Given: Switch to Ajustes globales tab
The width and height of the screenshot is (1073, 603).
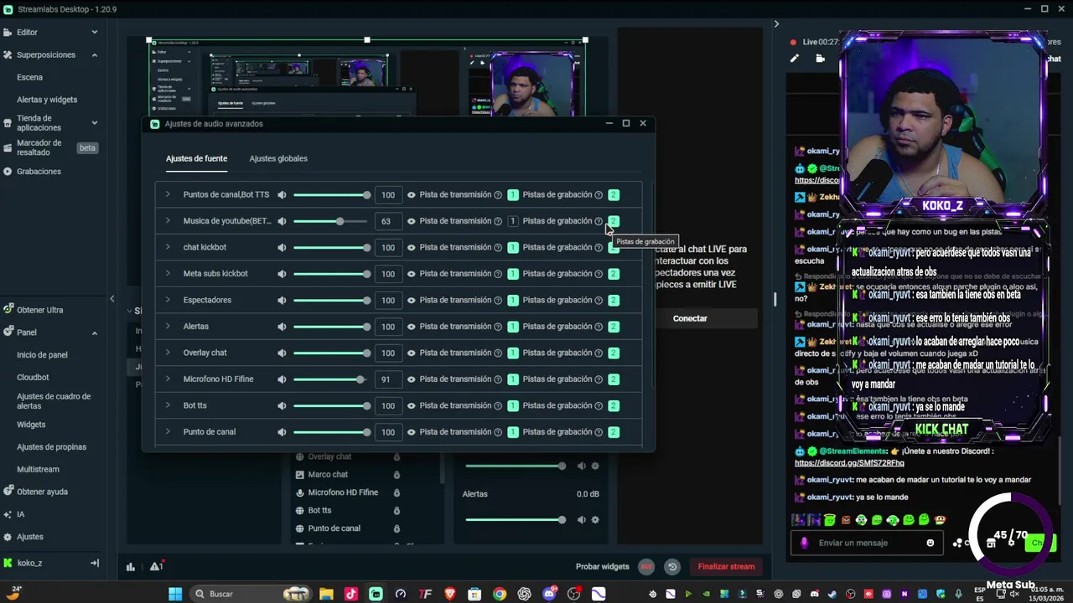Looking at the screenshot, I should pos(278,158).
